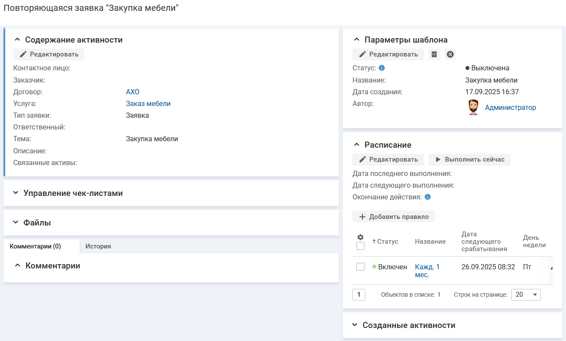Open the Заказ мебели service link
The image size is (566, 341).
click(148, 104)
